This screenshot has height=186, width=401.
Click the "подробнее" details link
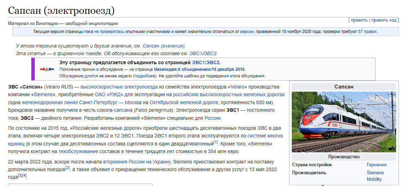(x=145, y=76)
